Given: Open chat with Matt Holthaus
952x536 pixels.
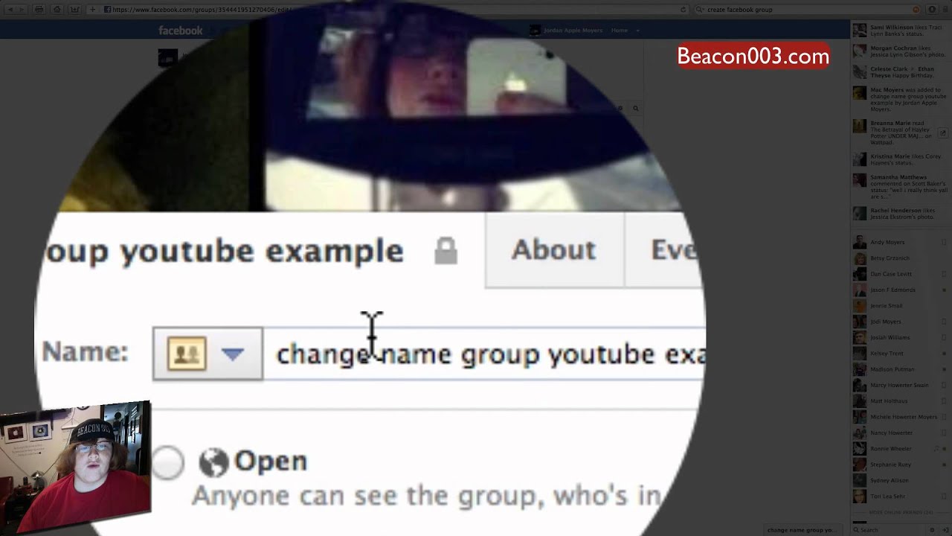Looking at the screenshot, I should click(x=901, y=401).
